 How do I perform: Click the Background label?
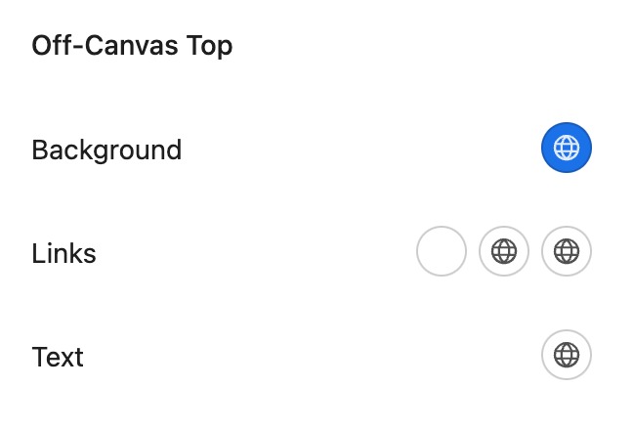click(106, 150)
